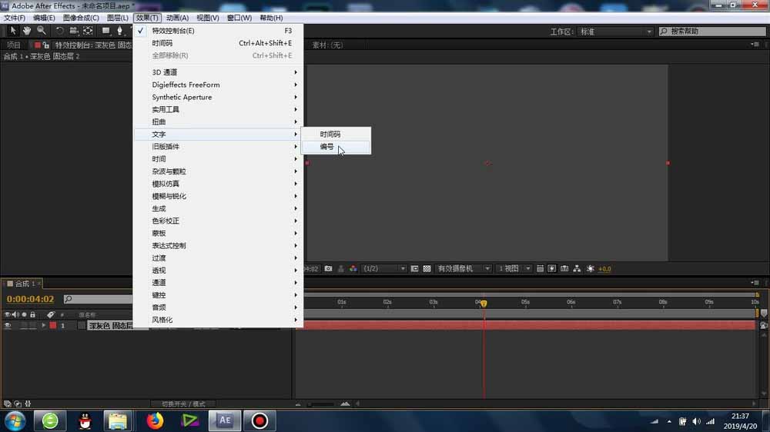Click the snapshot camera icon in viewer
This screenshot has width=770, height=432.
[328, 269]
